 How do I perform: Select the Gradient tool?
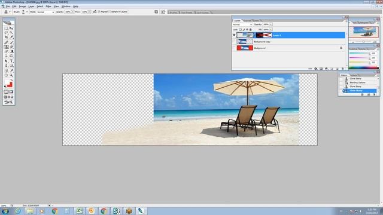[x=11, y=51]
